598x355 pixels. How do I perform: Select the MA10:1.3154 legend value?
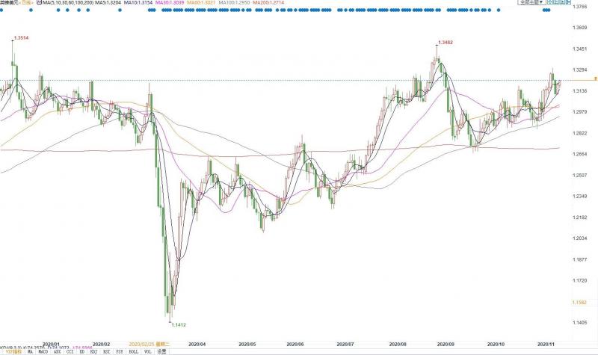pyautogui.click(x=138, y=2)
